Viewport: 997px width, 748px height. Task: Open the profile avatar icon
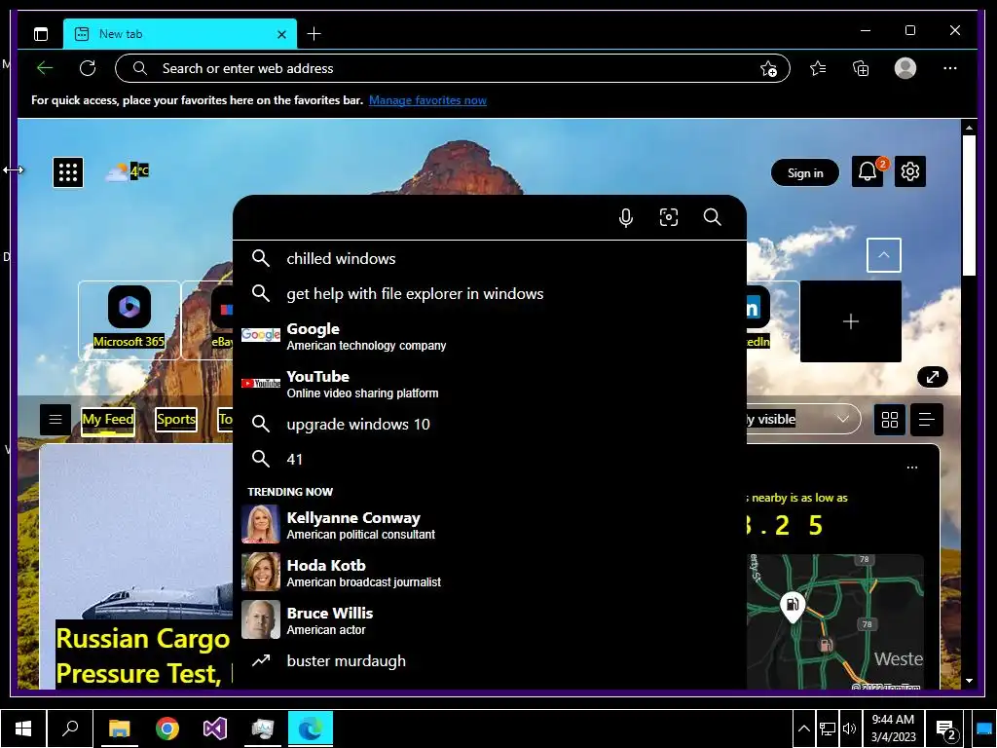pyautogui.click(x=905, y=68)
